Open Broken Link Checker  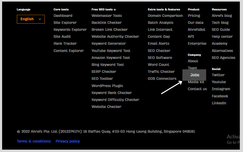click(110, 30)
